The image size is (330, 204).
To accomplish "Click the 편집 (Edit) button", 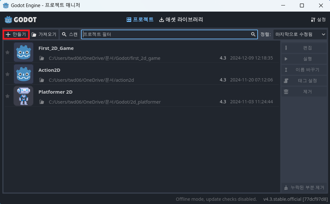I will [304, 48].
